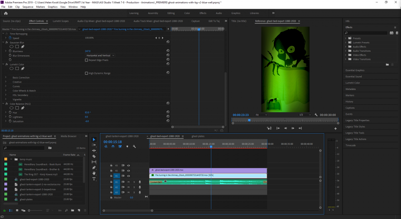
Task: Toggle insert sequences as nests icon
Action: click(x=105, y=146)
